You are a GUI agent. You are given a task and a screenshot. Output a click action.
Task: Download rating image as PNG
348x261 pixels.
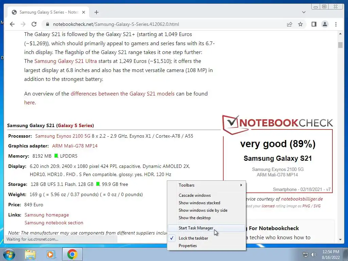(306, 206)
